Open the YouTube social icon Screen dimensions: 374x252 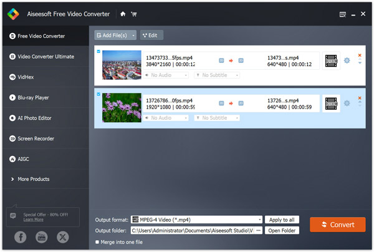tap(42, 237)
